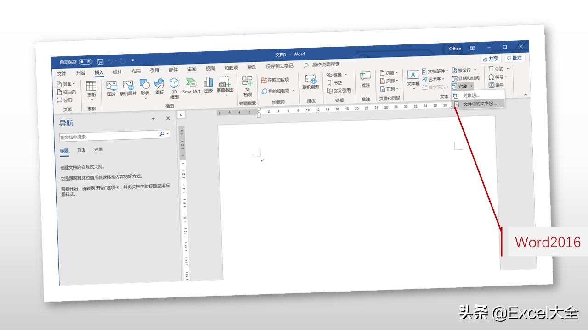Viewport: 588px width, 330px height.
Task: Switch to the 设计 (Design) tab
Action: pos(118,72)
